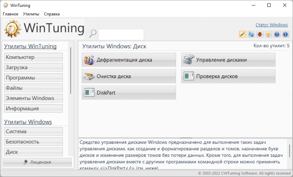The width and height of the screenshot is (293, 177).
Task: Open the Справка menu
Action: pos(52,14)
